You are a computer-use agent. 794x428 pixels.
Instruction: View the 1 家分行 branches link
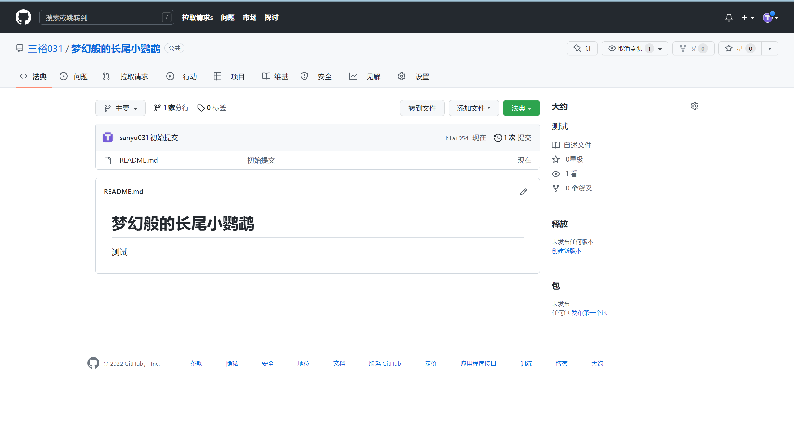point(172,108)
